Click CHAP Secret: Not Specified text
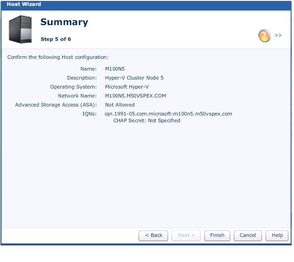Viewport: 294px width, 262px height. pos(147,121)
